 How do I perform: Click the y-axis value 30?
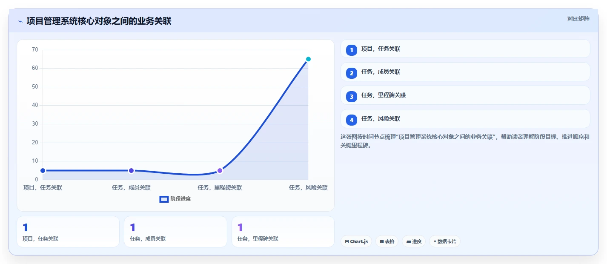[x=35, y=124]
